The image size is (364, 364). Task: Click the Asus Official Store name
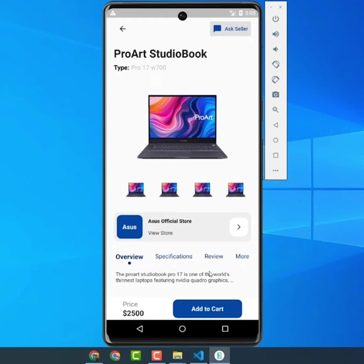[x=170, y=221]
